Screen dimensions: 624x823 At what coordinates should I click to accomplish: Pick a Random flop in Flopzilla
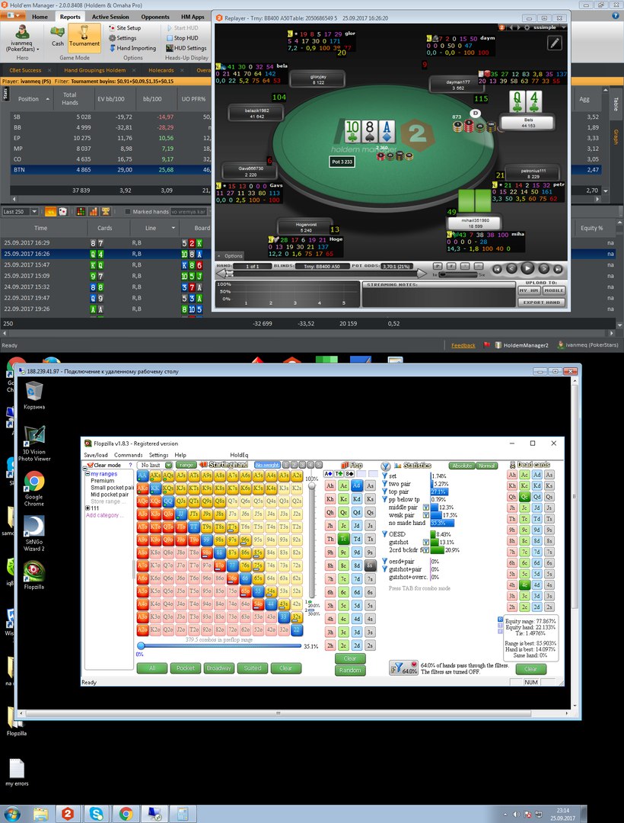click(350, 670)
